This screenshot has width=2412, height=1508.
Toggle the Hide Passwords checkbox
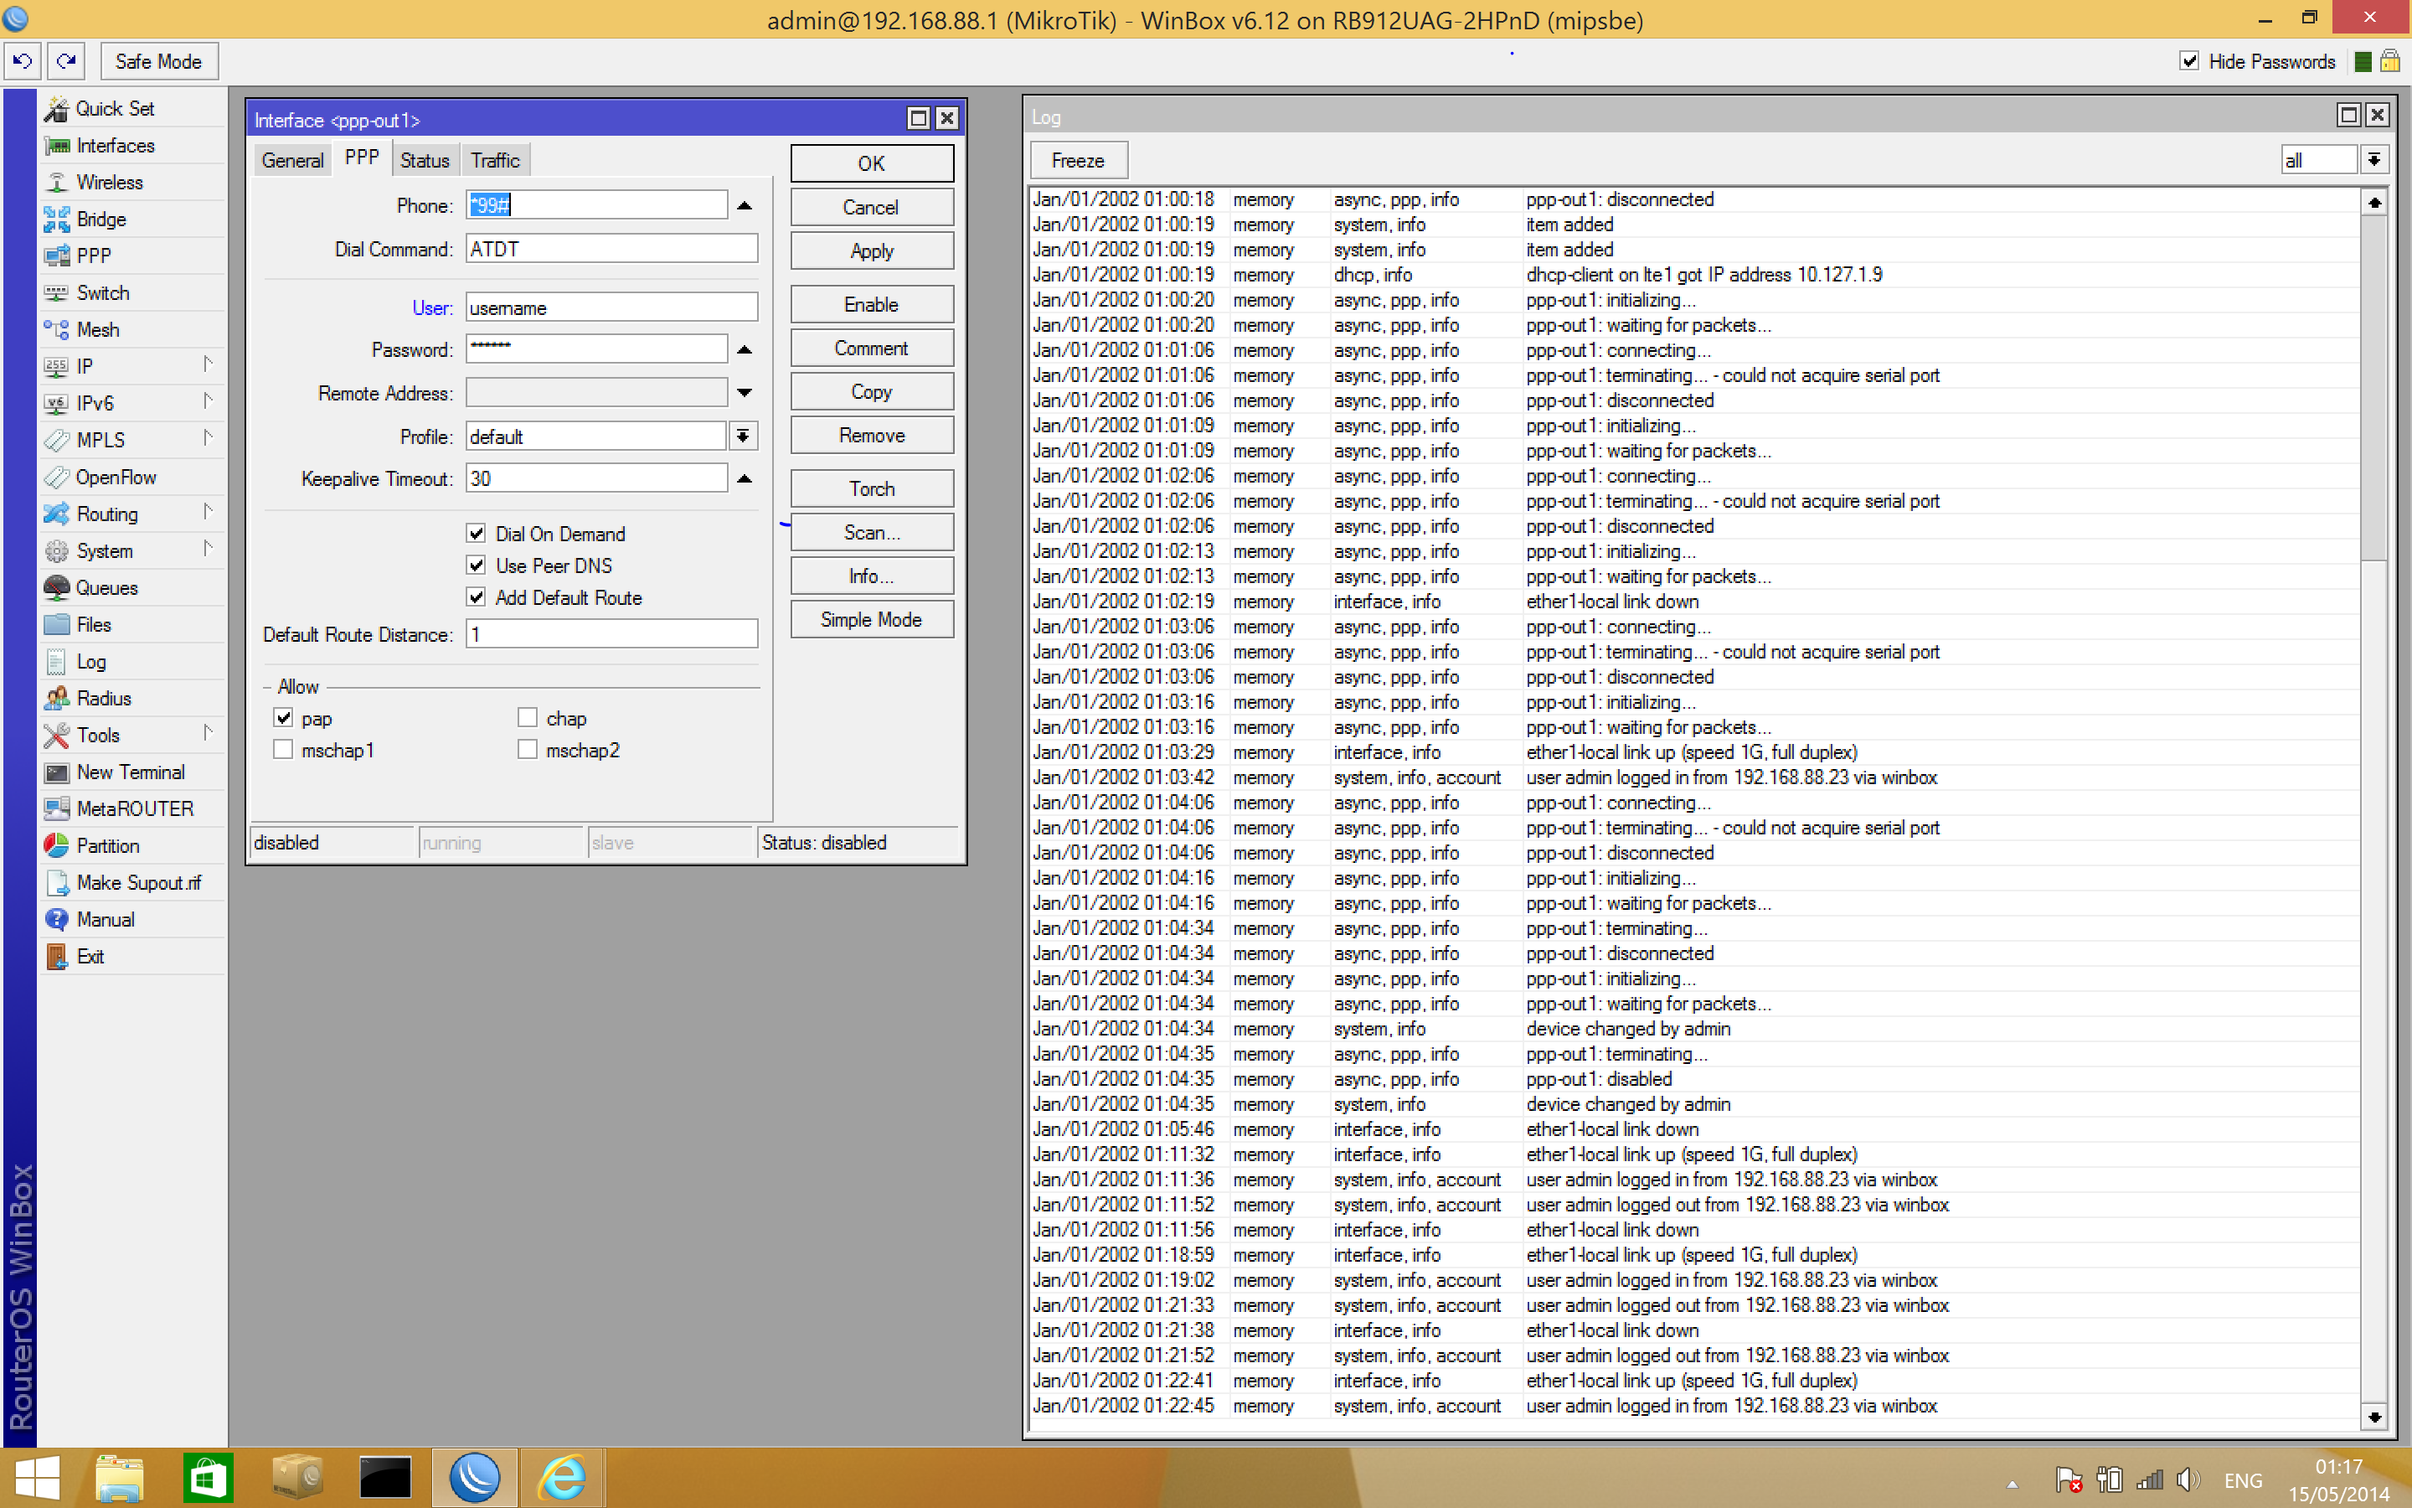[2190, 62]
